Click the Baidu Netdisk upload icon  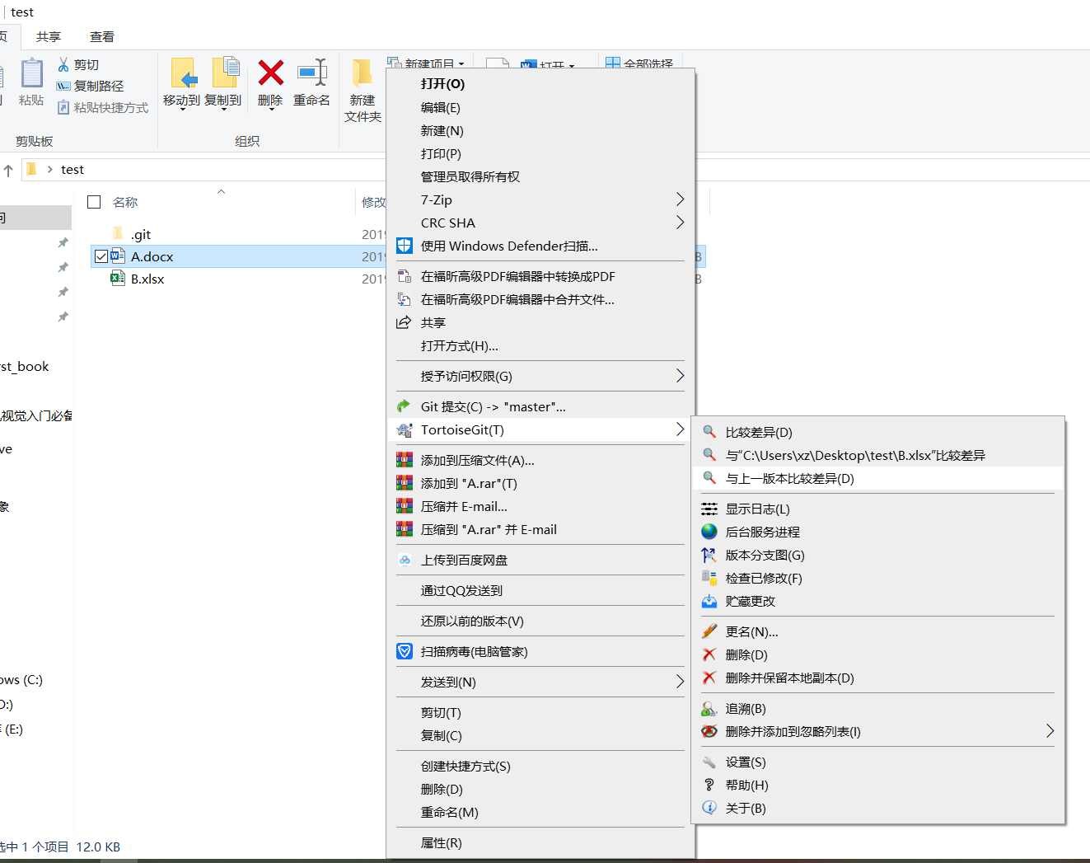405,560
